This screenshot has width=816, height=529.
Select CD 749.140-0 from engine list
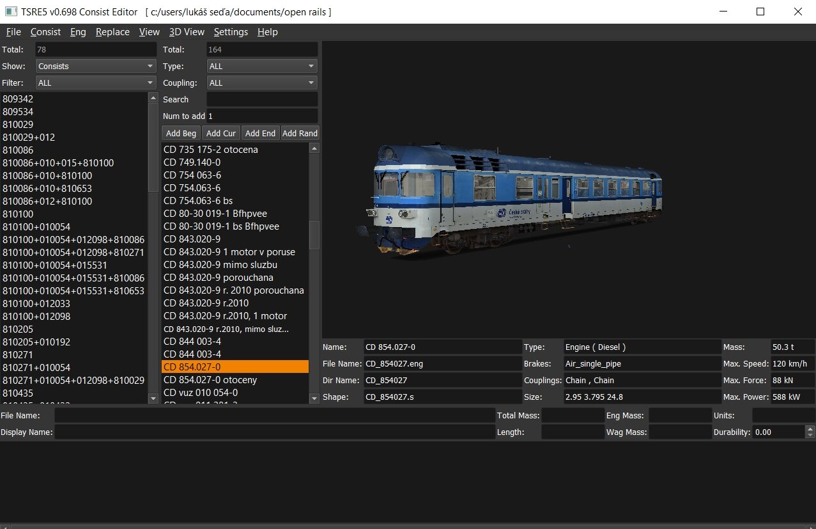pyautogui.click(x=192, y=162)
